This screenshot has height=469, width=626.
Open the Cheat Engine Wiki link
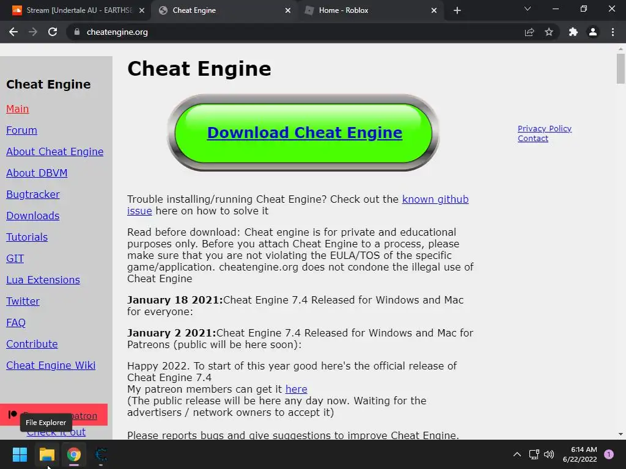click(51, 365)
